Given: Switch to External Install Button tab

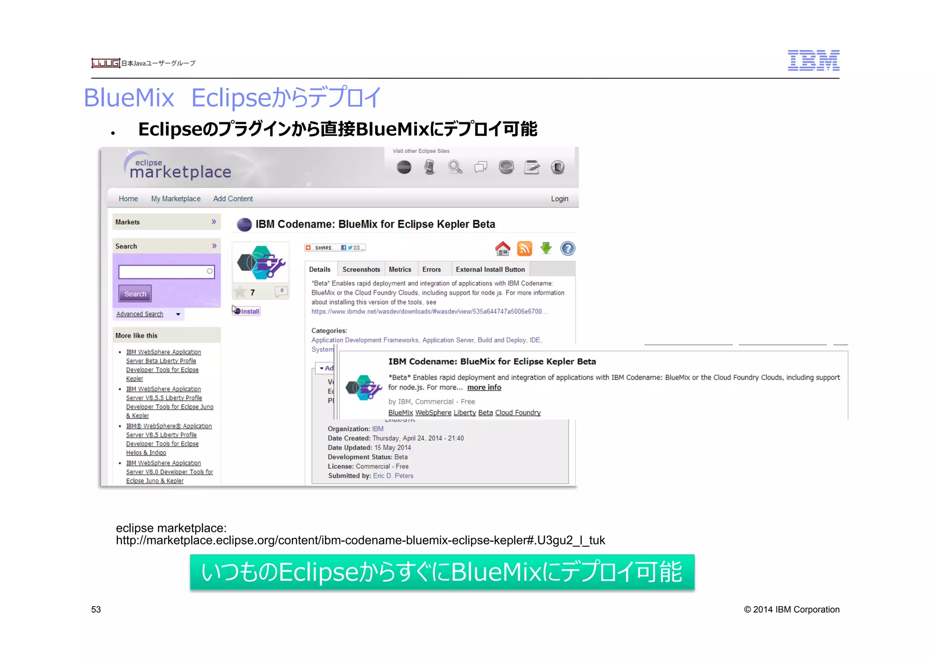Looking at the screenshot, I should (x=491, y=269).
